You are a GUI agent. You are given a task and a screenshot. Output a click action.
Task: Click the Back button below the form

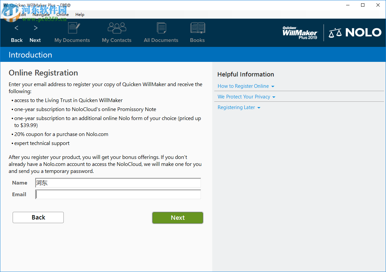click(x=38, y=217)
